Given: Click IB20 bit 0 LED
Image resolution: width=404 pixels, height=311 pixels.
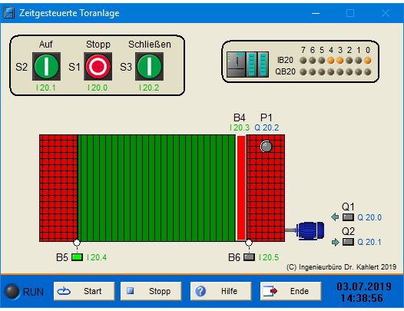Looking at the screenshot, I should [368, 61].
